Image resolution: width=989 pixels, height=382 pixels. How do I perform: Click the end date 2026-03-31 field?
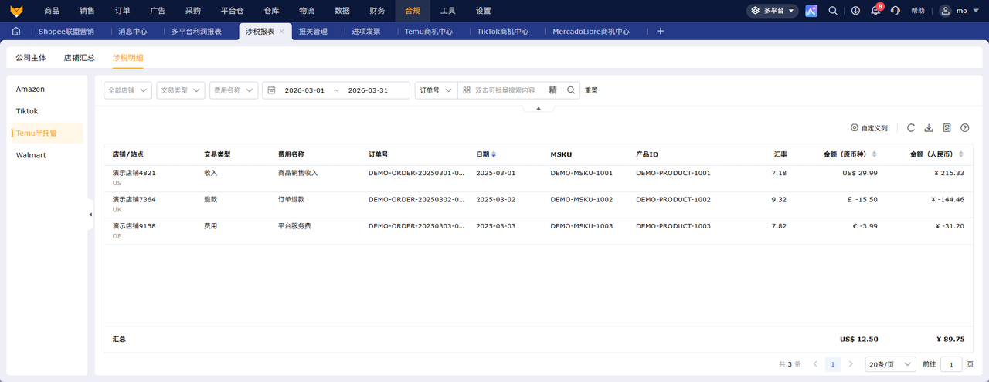[368, 90]
